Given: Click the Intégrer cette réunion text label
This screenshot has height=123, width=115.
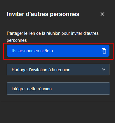Looking at the screenshot, I should click(x=32, y=89).
